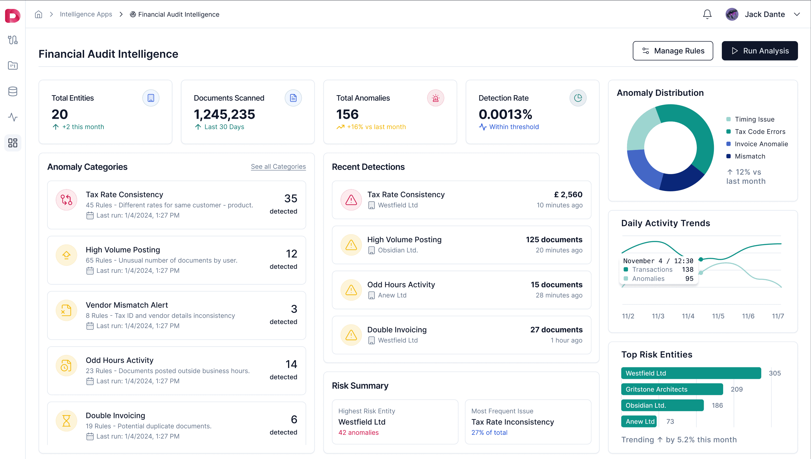Viewport: 811px width, 459px height.
Task: Open Manage Rules
Action: (x=673, y=51)
